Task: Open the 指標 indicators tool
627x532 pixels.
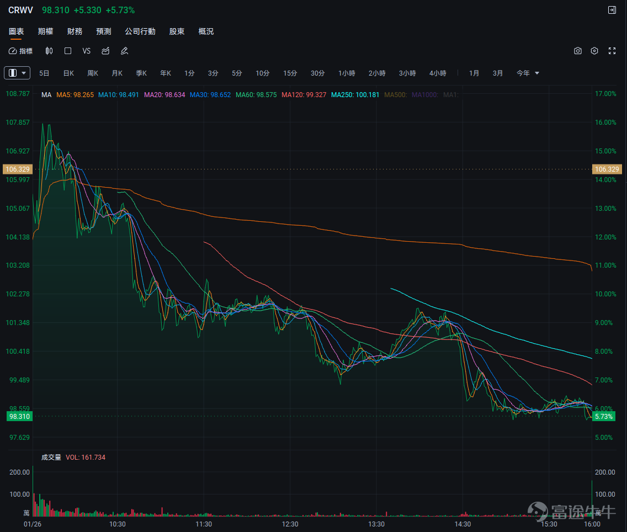Action: coord(20,51)
